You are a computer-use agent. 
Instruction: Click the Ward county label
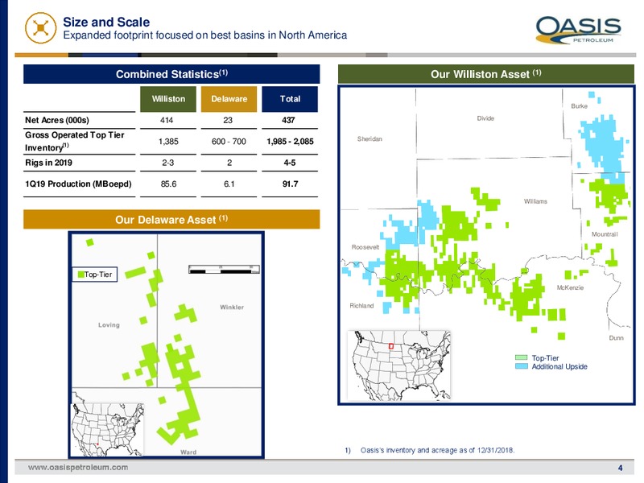pos(188,452)
